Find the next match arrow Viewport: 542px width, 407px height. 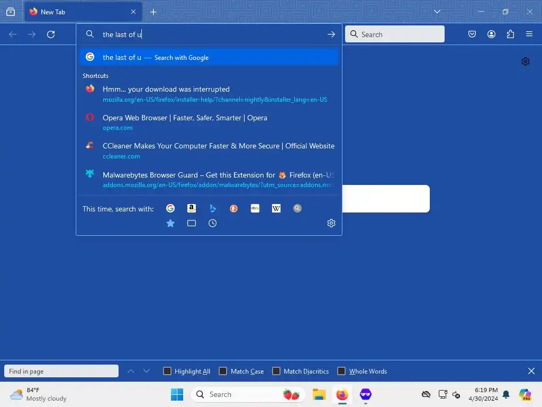[x=147, y=371]
